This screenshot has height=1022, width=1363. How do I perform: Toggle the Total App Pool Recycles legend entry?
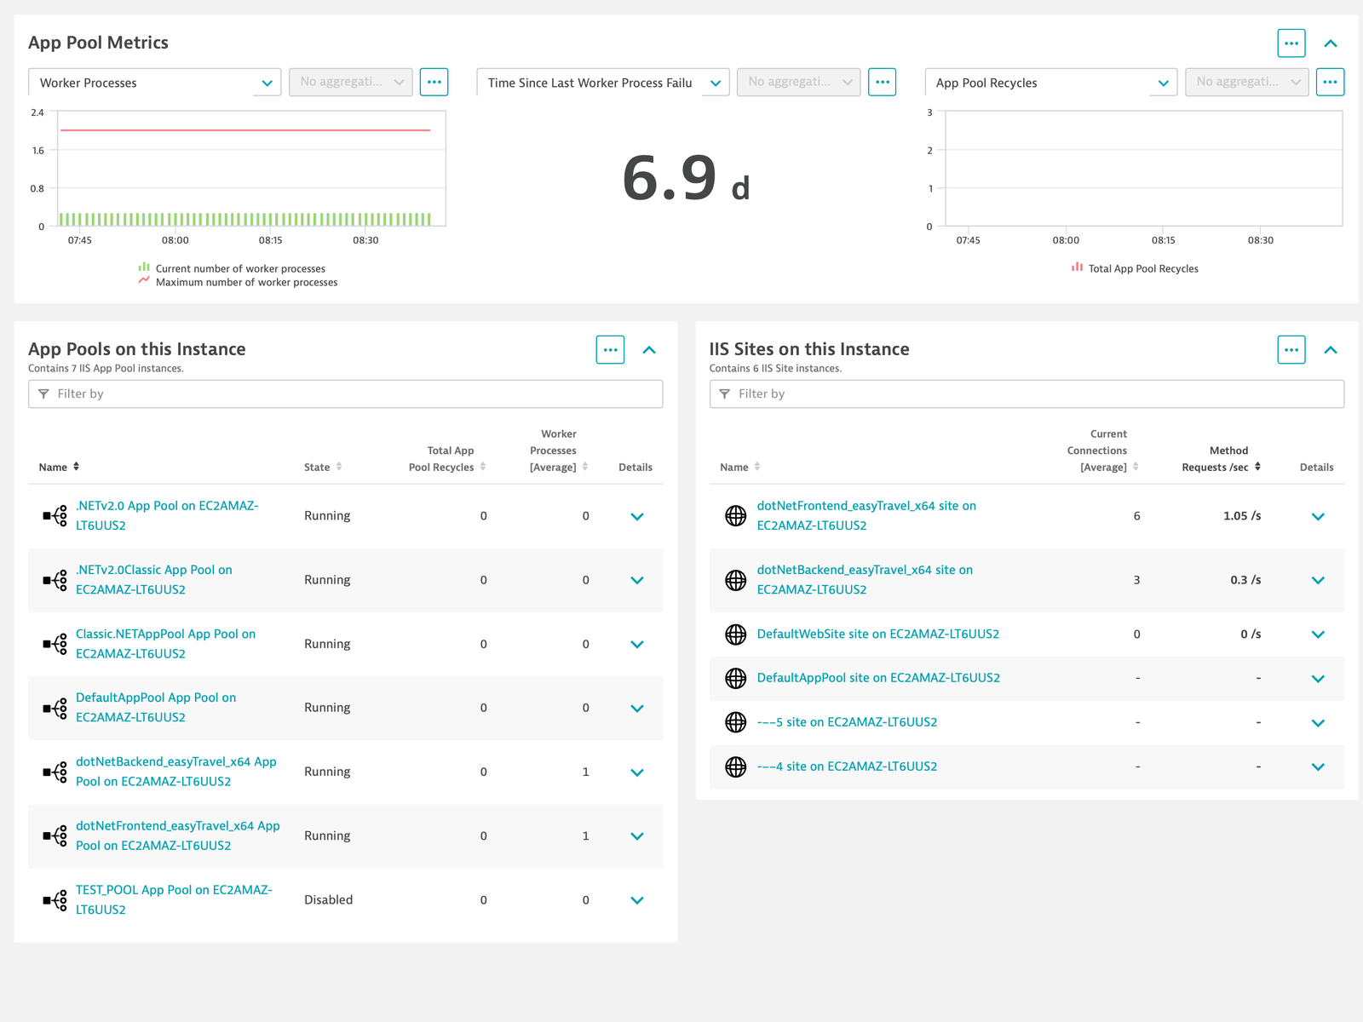1135,268
